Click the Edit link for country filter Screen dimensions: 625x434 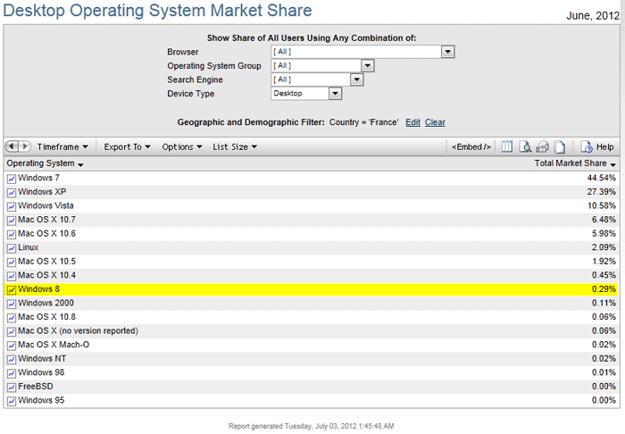coord(412,122)
